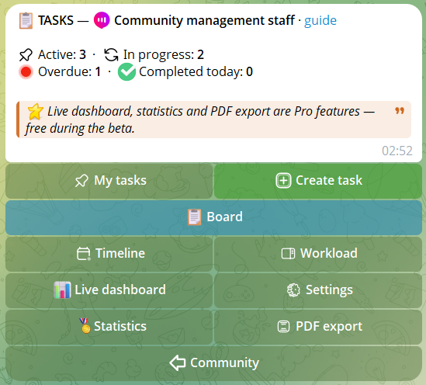Screen dimensions: 426x385
Task: Click the calendar icon in Timeline
Action: [x=84, y=254]
